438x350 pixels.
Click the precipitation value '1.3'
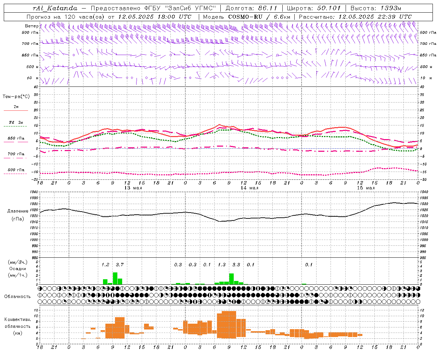[221, 265]
